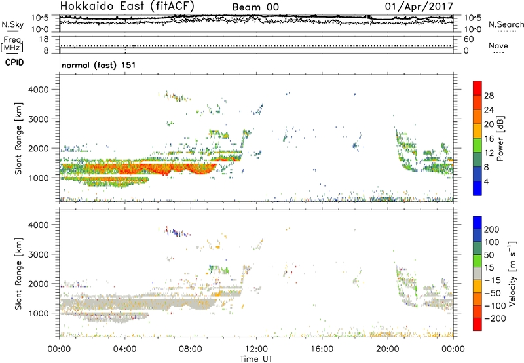The height and width of the screenshot is (363, 524).
Task: Click the '20:00' time axis tick
Action: 387,349
